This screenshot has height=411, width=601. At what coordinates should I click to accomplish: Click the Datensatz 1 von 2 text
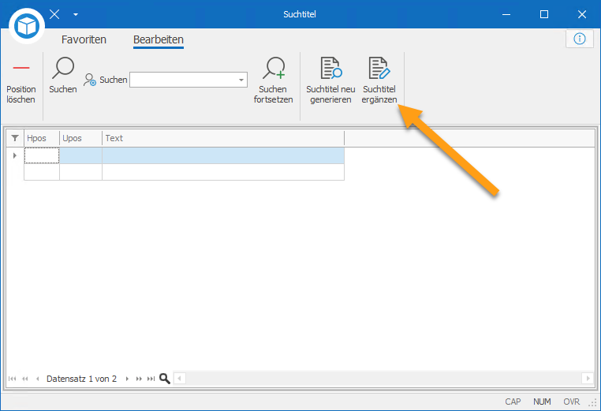point(82,379)
